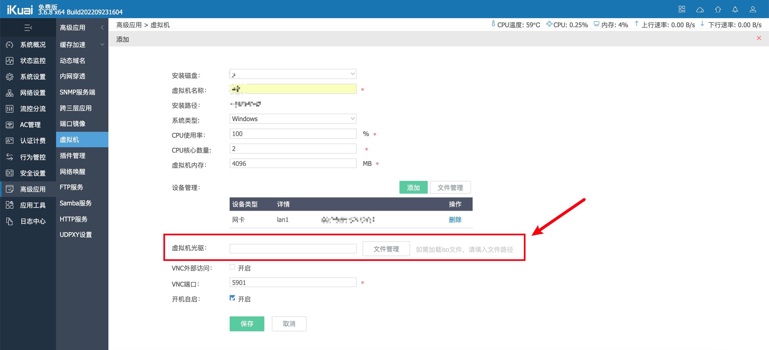Click the CPU核心数量 input field
This screenshot has width=769, height=350.
(293, 149)
